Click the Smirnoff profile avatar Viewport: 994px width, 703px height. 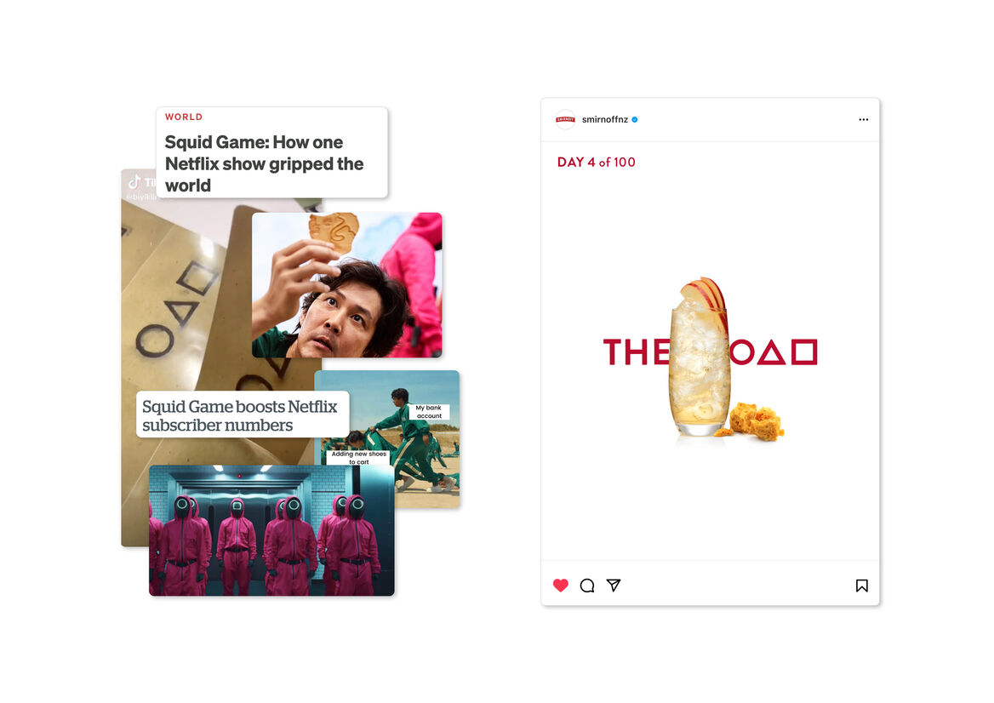565,119
